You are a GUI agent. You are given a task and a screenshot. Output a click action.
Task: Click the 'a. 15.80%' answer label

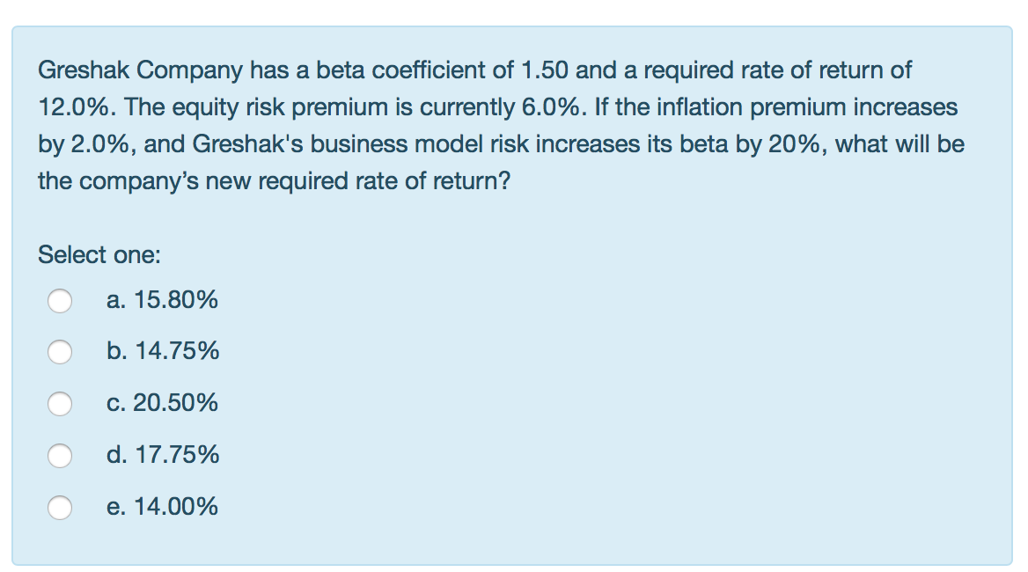coord(162,300)
